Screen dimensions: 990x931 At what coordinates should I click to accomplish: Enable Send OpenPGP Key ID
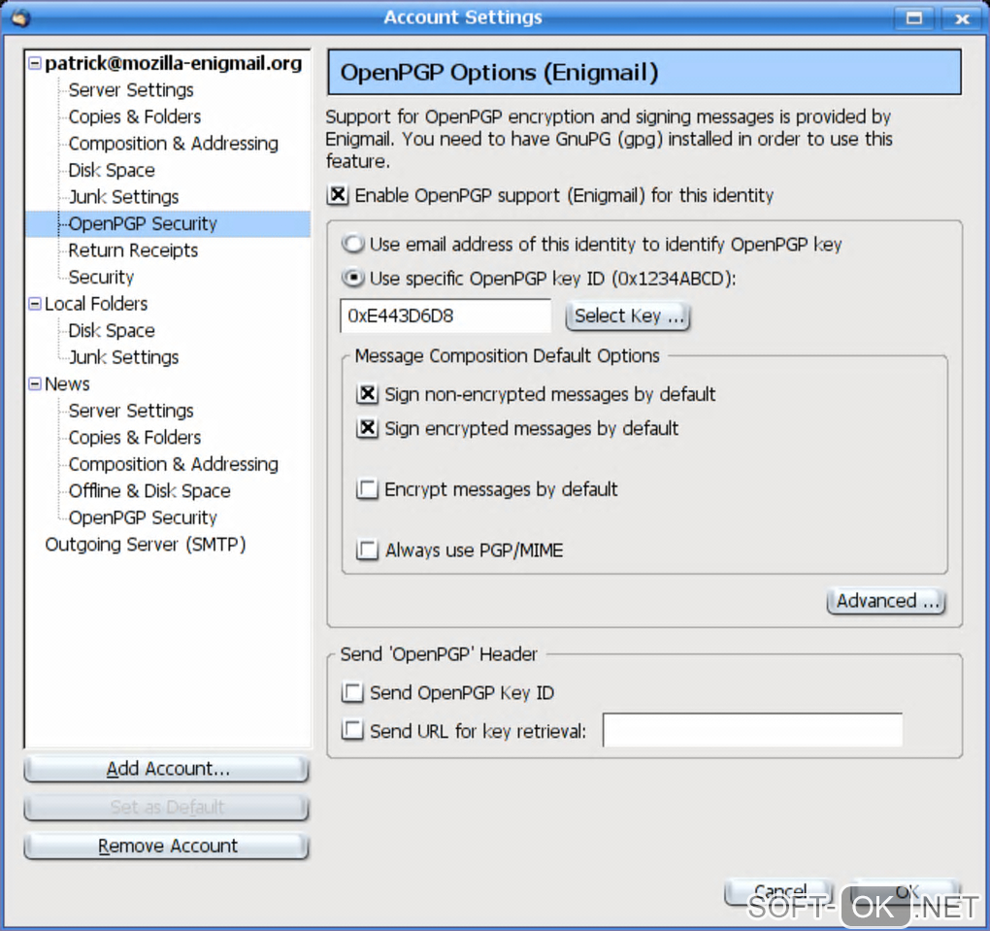[352, 692]
